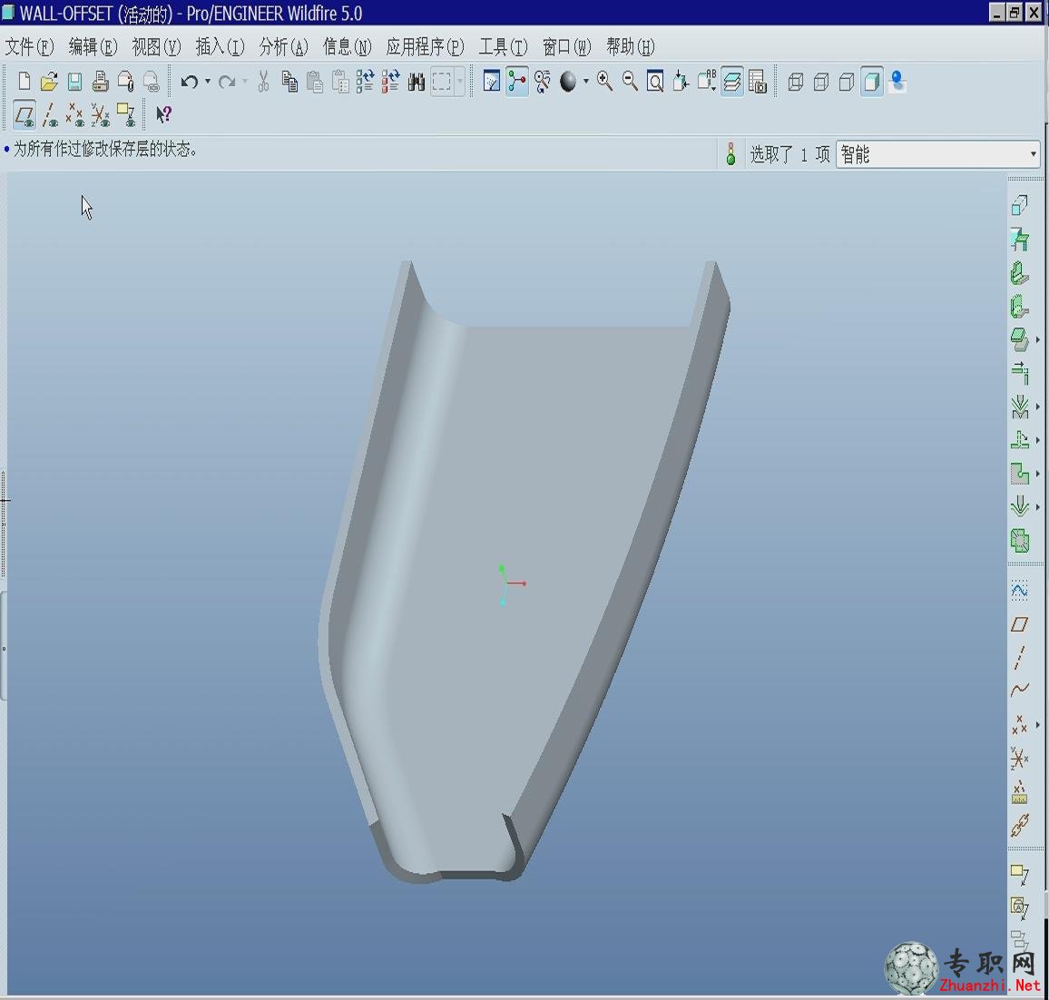Undo the last operation

(190, 82)
